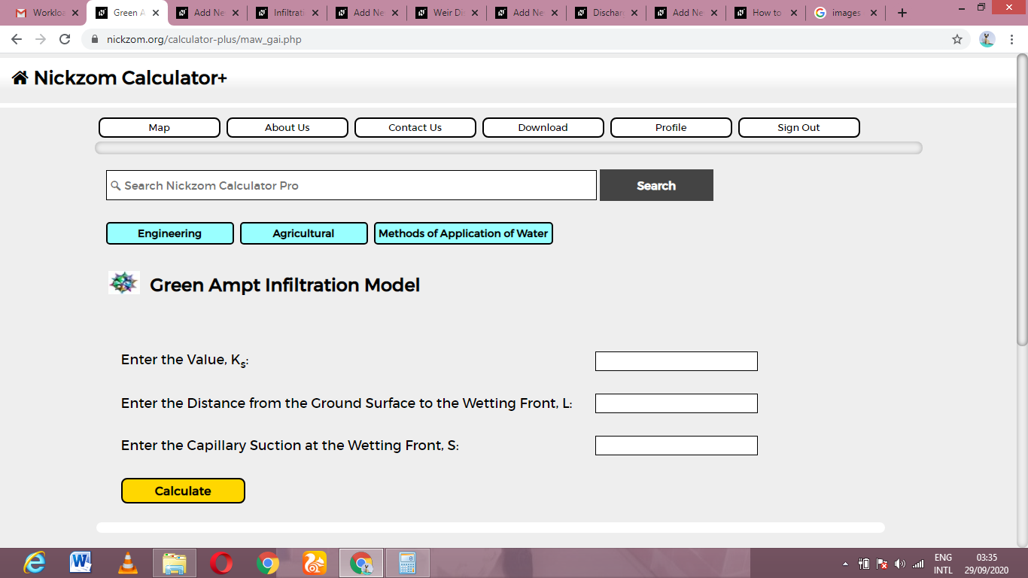Click the Sign Out button

799,127
